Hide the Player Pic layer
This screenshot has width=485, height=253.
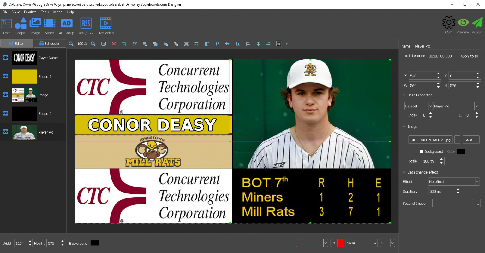pyautogui.click(x=5, y=132)
